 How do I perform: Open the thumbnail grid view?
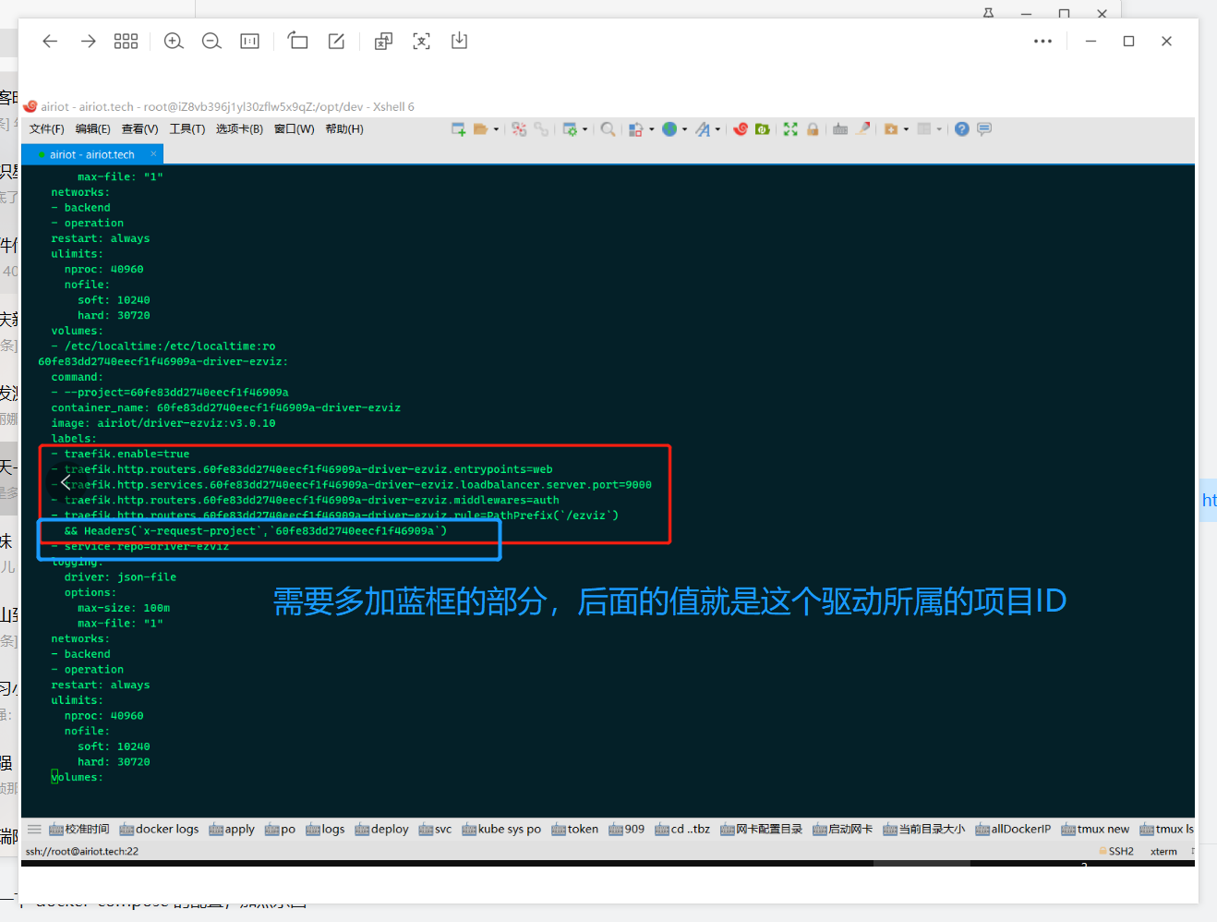pos(126,41)
